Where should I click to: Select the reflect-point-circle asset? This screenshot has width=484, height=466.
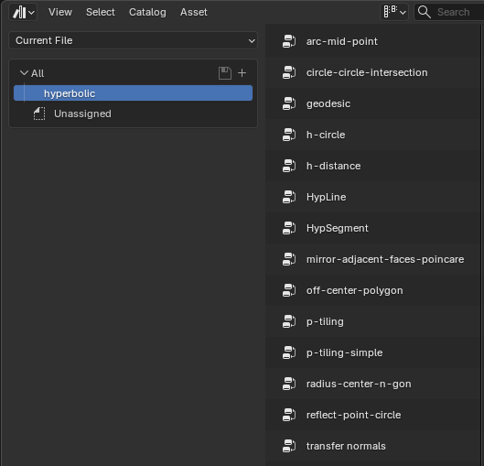tap(373, 415)
